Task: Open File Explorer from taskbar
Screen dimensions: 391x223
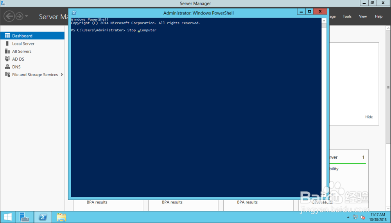Action: (x=61, y=217)
